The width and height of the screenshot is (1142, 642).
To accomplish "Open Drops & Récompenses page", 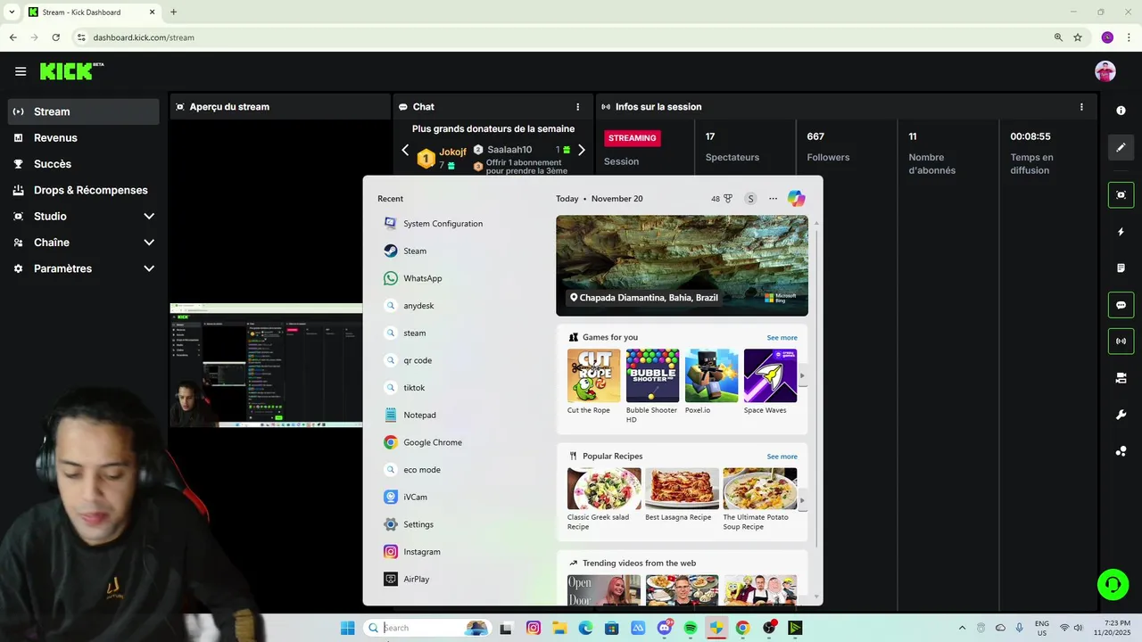I will (84, 190).
